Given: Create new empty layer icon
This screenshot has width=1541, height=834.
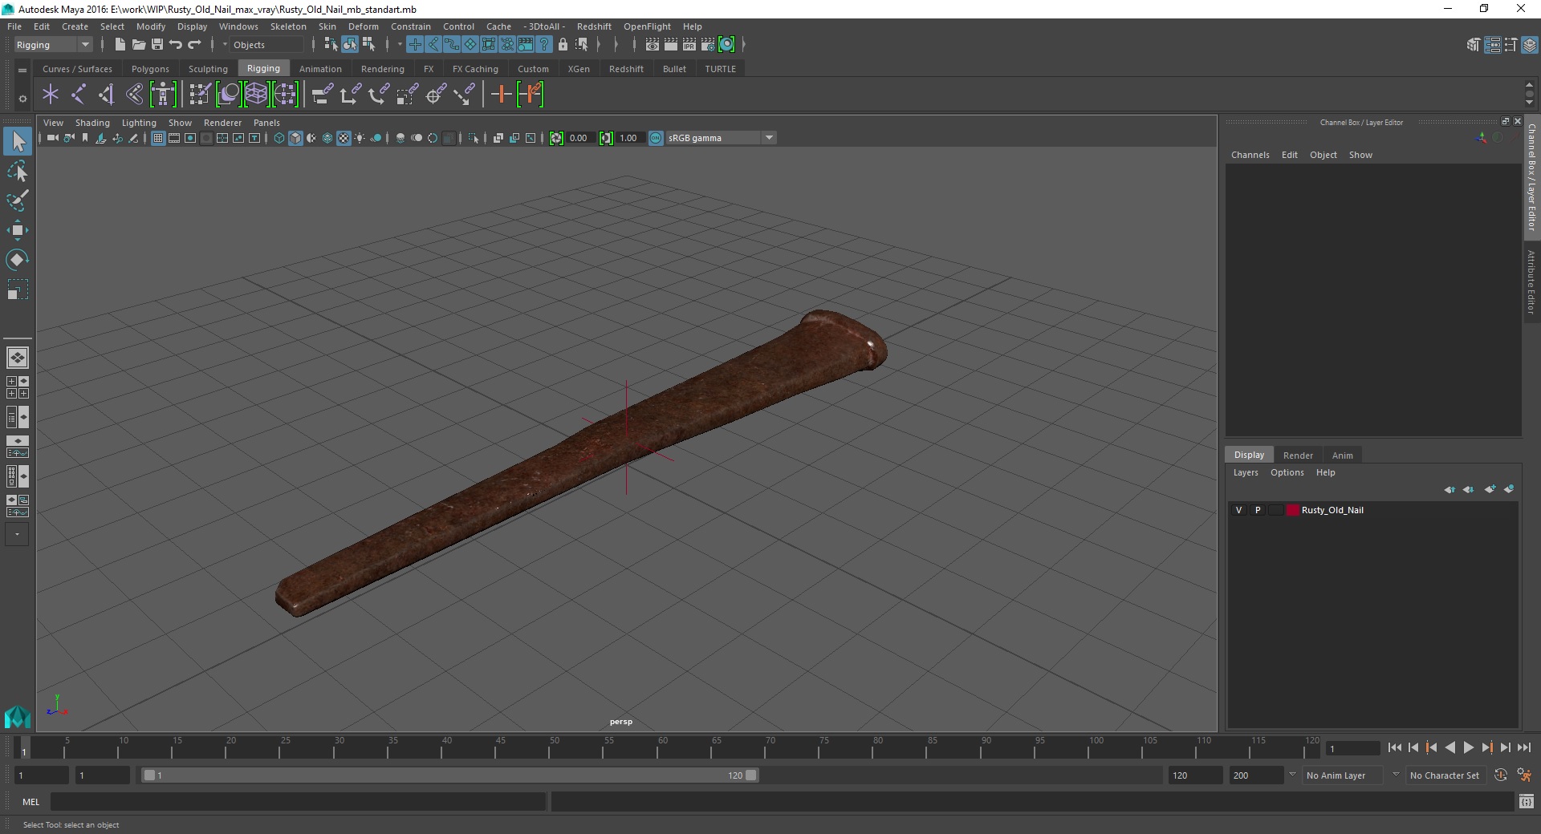Looking at the screenshot, I should coord(1490,489).
